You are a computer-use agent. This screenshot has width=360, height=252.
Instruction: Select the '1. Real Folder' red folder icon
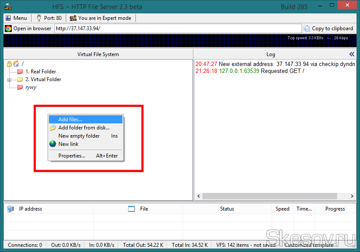point(20,72)
